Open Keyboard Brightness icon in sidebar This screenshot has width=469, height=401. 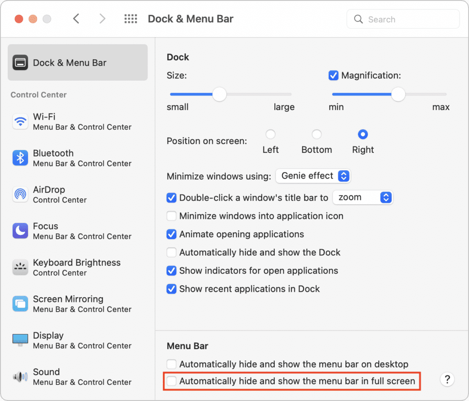click(20, 267)
